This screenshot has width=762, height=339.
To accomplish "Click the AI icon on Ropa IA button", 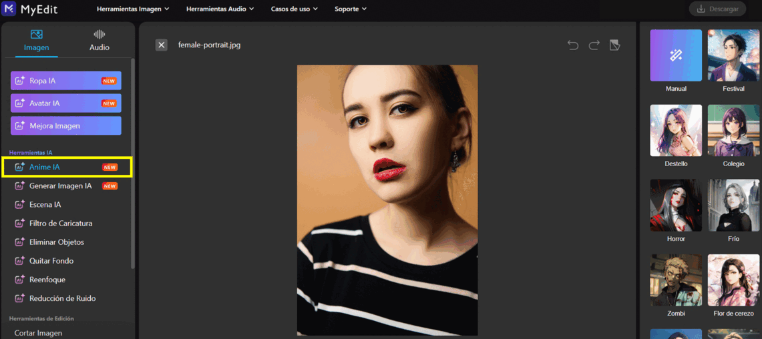I will pyautogui.click(x=20, y=81).
